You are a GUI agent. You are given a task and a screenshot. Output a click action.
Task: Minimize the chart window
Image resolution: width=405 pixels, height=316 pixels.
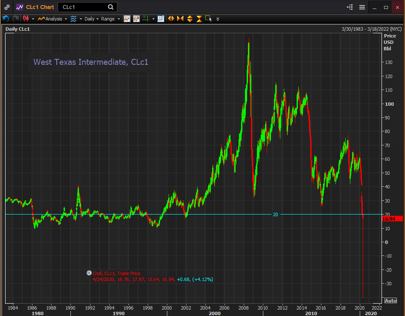374,8
